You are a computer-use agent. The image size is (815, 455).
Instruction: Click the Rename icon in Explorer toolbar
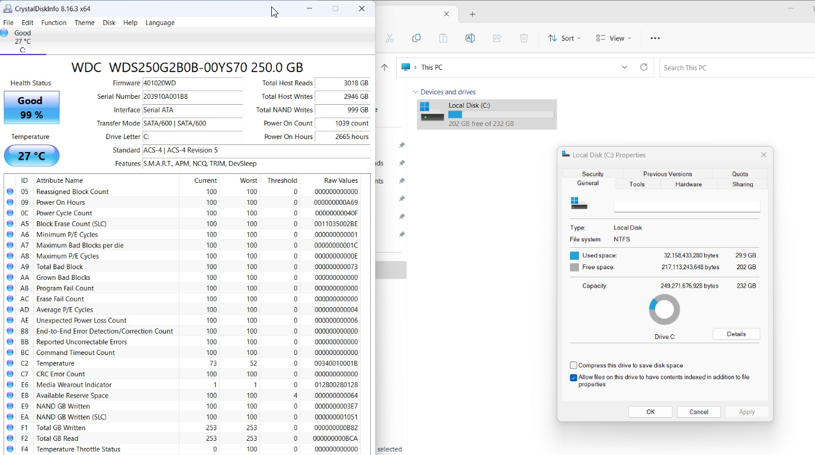click(470, 38)
